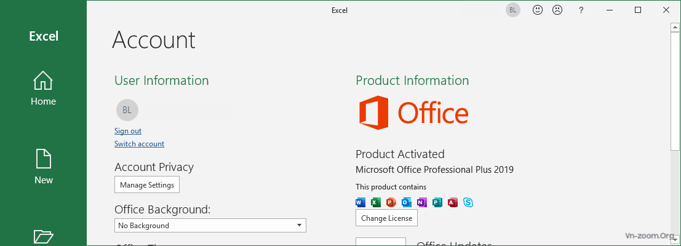681x246 pixels.
Task: Click the BL user avatar under User Information
Action: pyautogui.click(x=127, y=110)
